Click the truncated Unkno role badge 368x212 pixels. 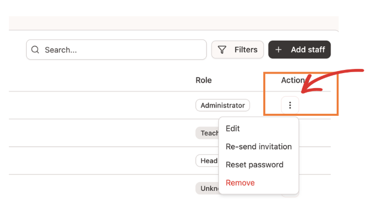(207, 188)
